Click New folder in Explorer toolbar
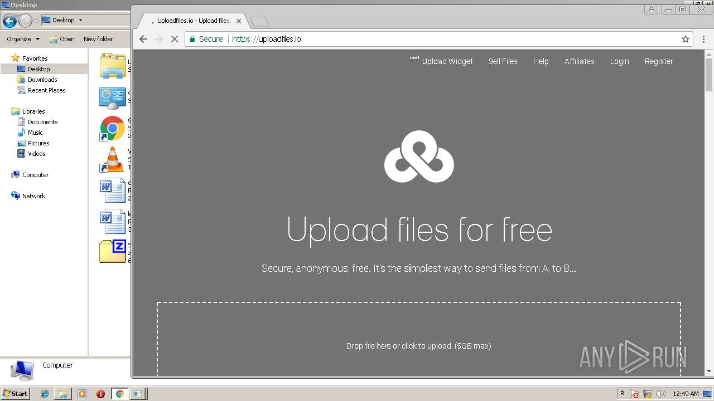The width and height of the screenshot is (714, 401). [98, 39]
